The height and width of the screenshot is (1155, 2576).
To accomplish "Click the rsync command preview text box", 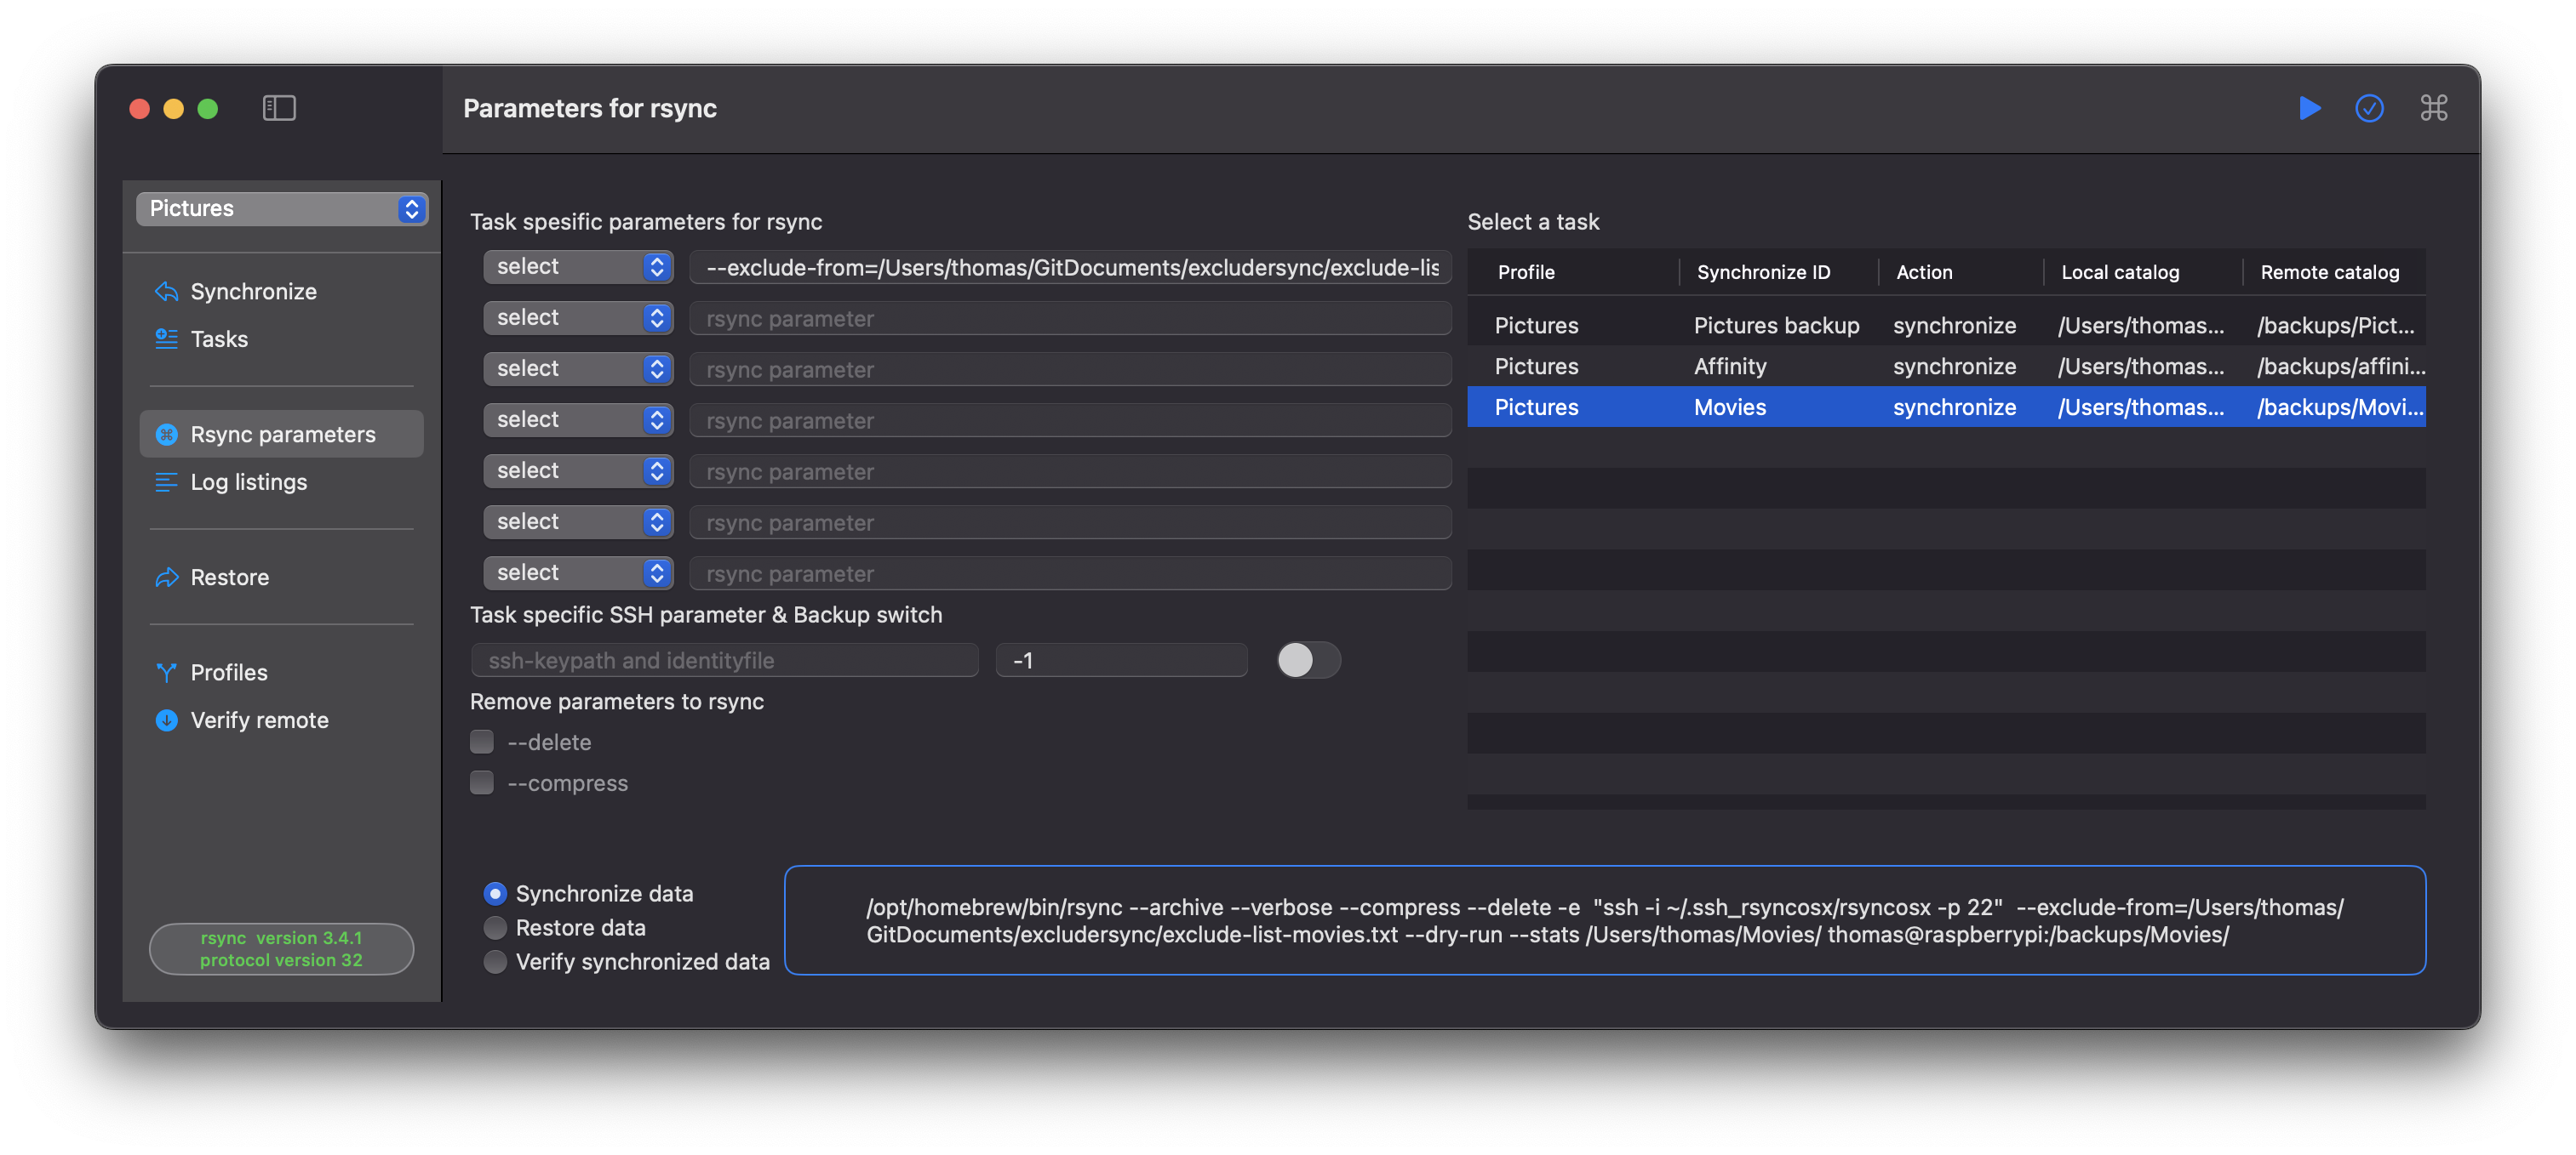I will tap(1605, 921).
